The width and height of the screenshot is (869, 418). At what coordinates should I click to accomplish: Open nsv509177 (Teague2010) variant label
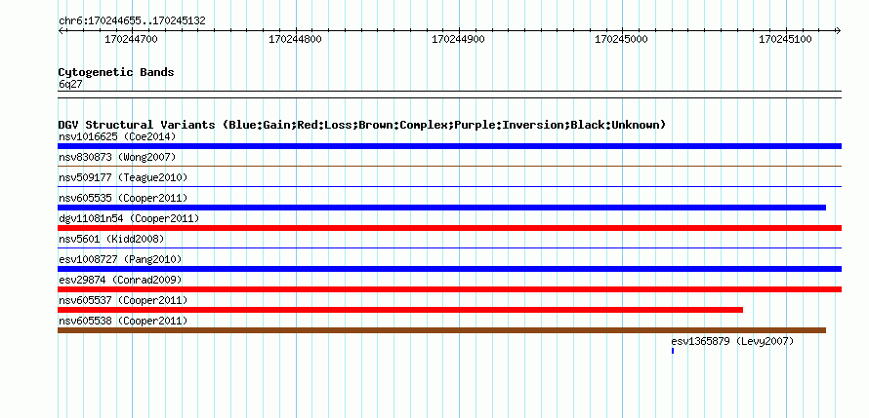[123, 177]
